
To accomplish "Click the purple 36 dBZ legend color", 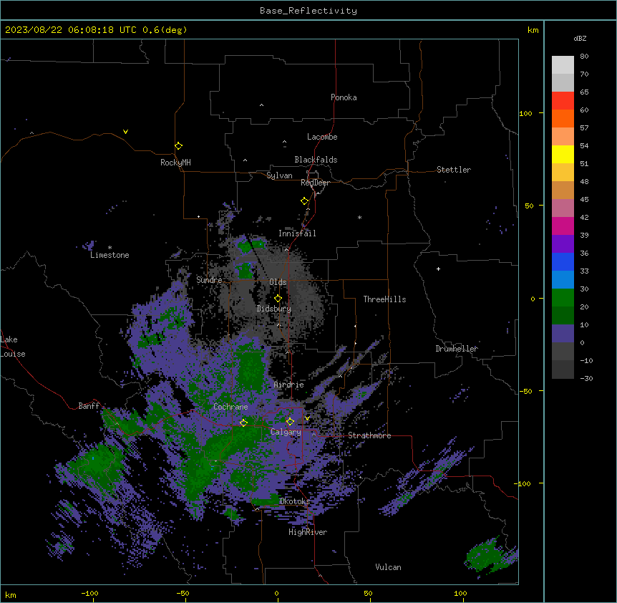I will point(563,244).
